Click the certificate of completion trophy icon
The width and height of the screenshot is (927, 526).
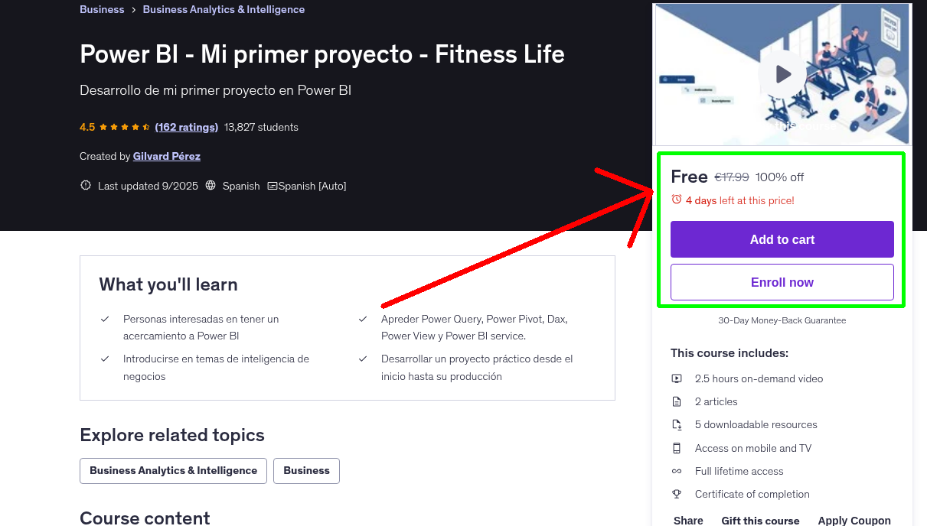(x=677, y=494)
